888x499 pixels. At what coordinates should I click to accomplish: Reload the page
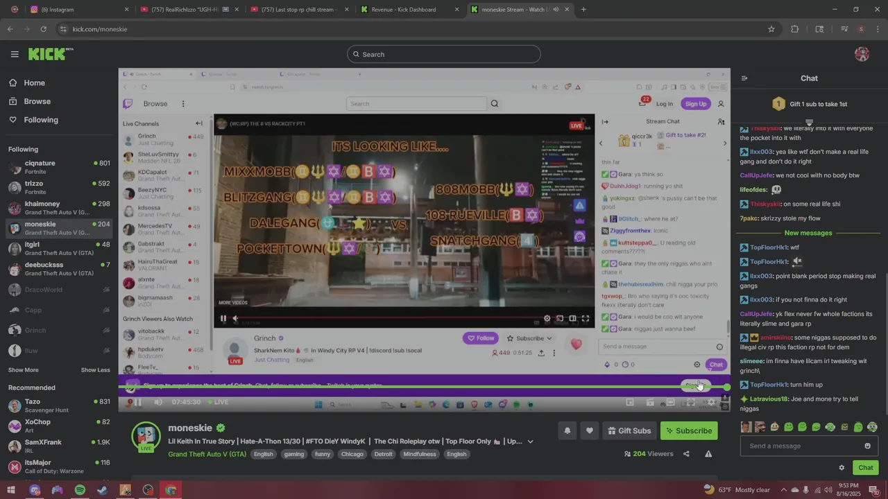(43, 29)
